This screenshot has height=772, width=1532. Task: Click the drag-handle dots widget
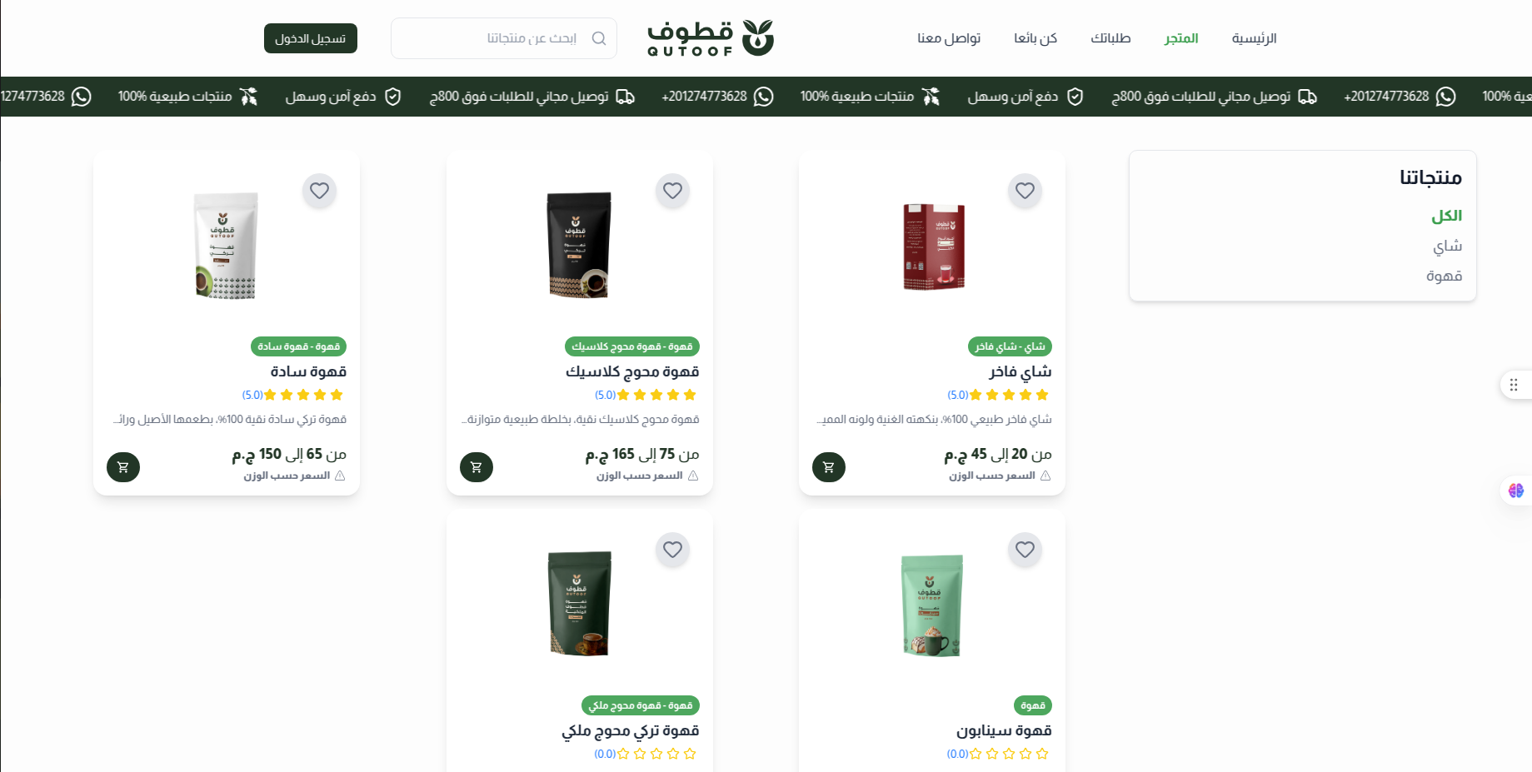pyautogui.click(x=1515, y=385)
